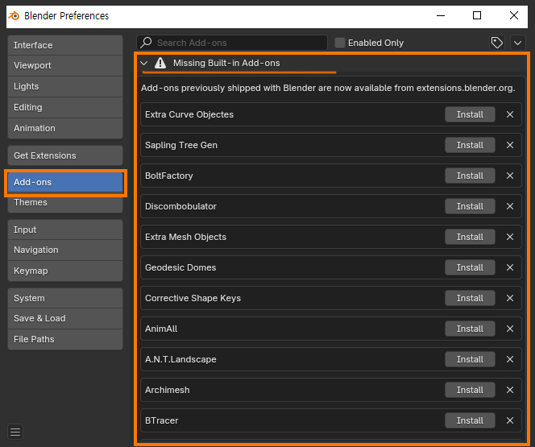Install Extra Curve Objectes add-on
The height and width of the screenshot is (447, 535).
470,114
